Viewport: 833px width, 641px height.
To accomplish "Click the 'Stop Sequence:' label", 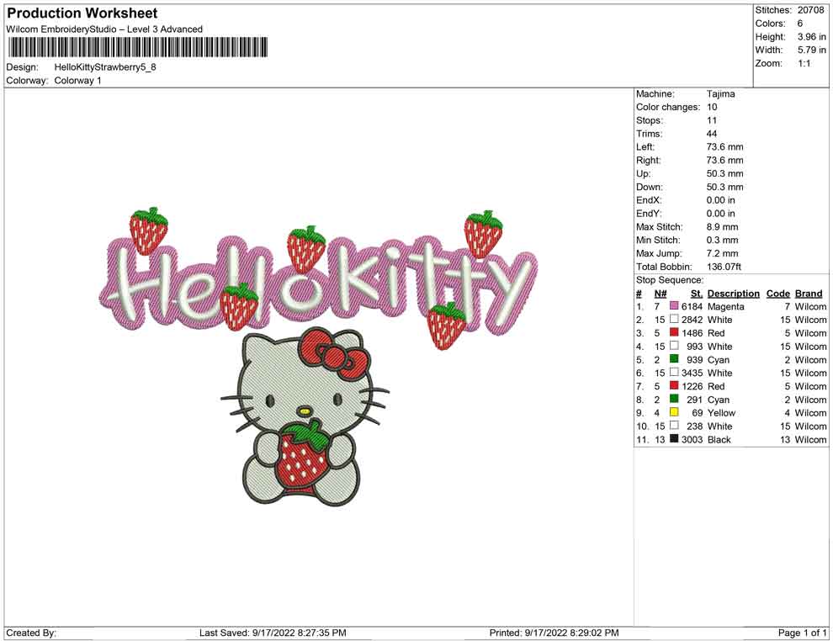I will pos(670,280).
